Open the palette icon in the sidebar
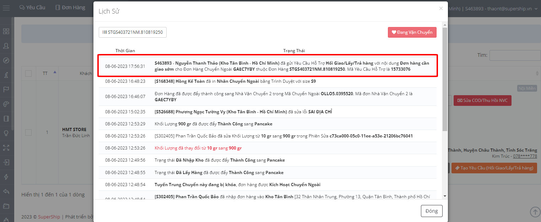 [x=6, y=104]
